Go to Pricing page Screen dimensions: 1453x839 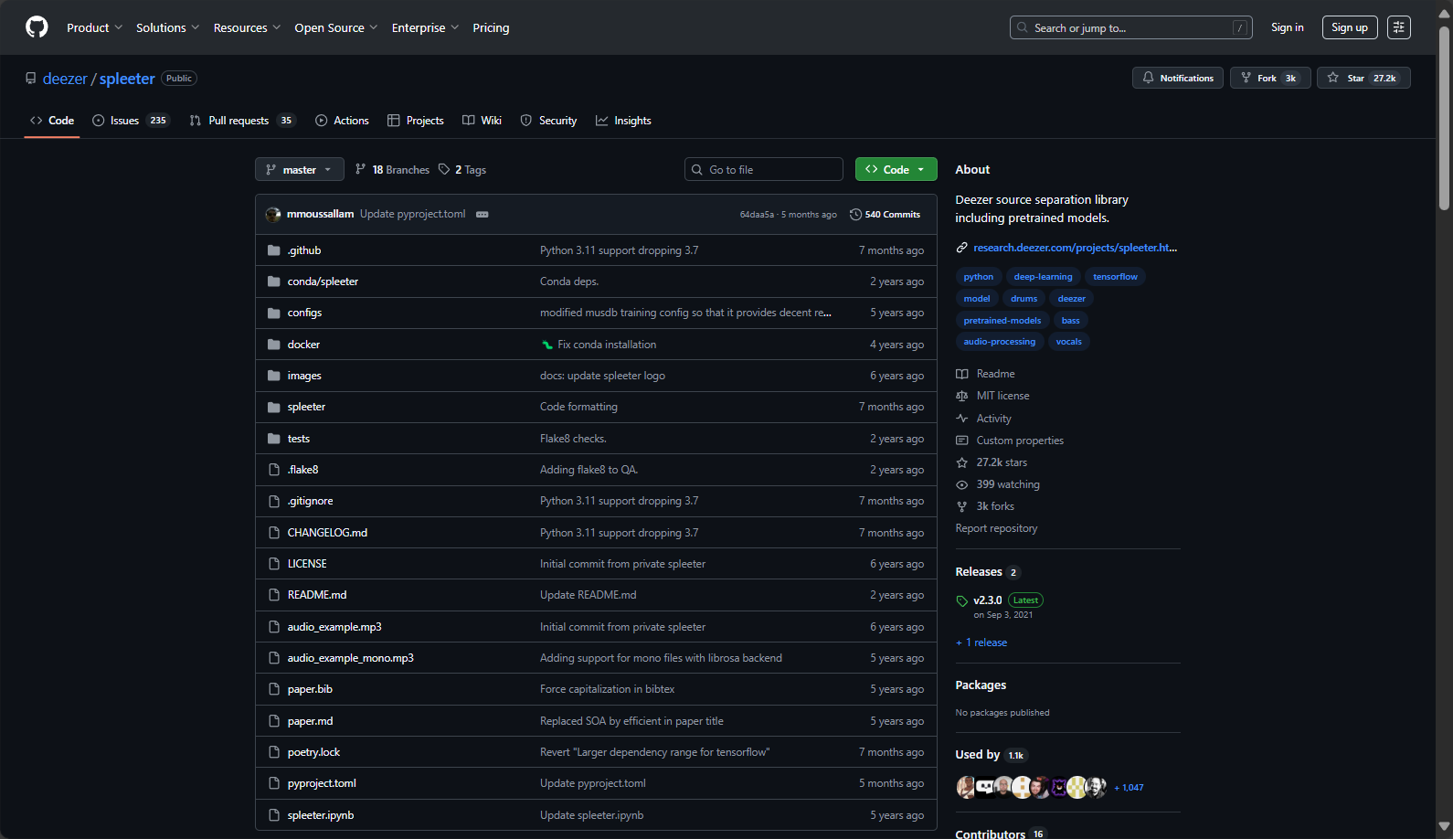[x=491, y=27]
